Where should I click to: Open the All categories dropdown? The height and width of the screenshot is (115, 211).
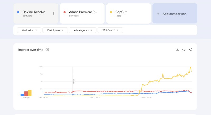coord(83,30)
